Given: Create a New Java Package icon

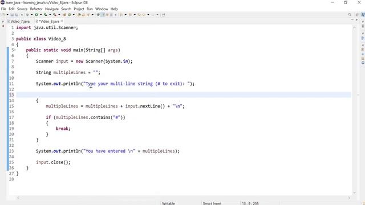Looking at the screenshot, I should pos(64,15).
